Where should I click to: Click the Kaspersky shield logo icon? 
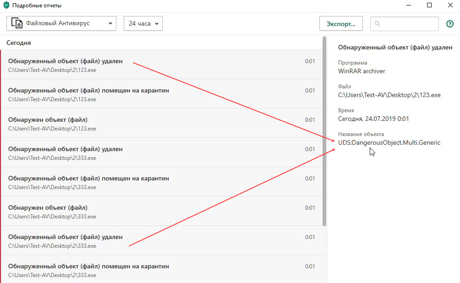click(6, 5)
